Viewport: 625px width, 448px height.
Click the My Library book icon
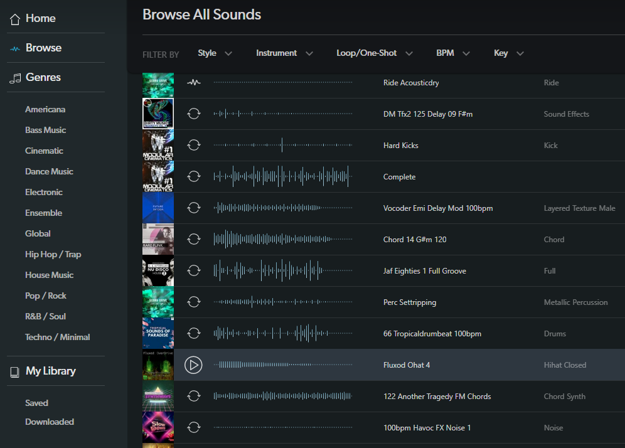tap(15, 372)
